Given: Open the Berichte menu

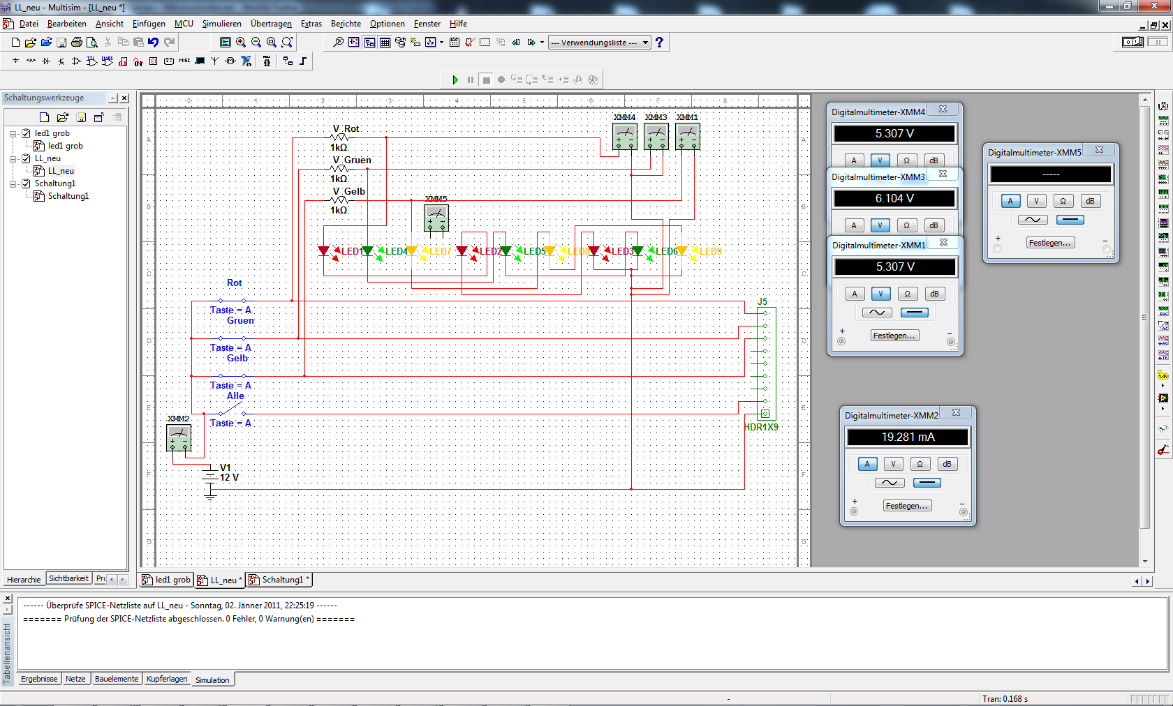Looking at the screenshot, I should pyautogui.click(x=346, y=24).
